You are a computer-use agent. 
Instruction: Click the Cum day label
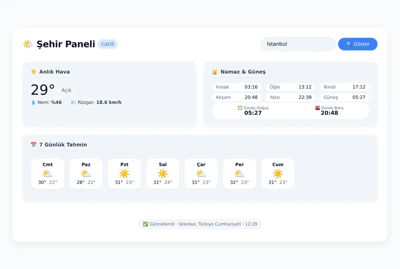coord(278,165)
